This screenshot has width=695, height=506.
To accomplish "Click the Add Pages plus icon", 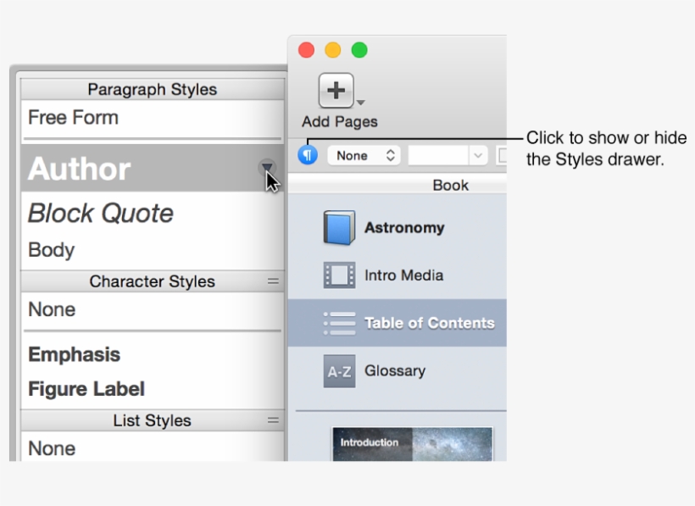I will coord(335,90).
